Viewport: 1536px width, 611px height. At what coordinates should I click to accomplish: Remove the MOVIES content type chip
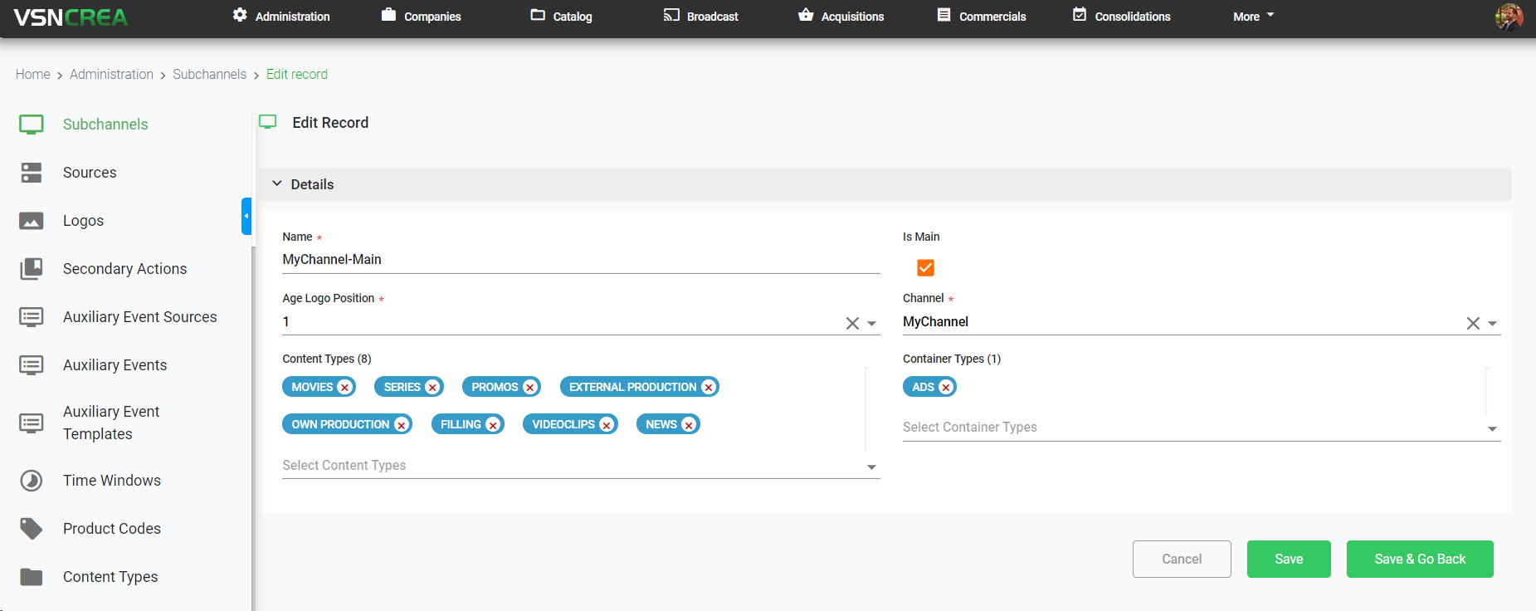point(345,388)
